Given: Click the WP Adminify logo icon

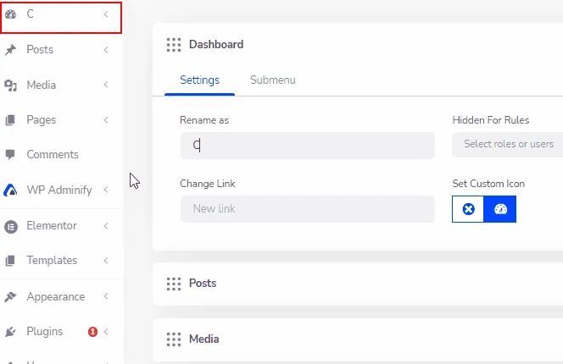Looking at the screenshot, I should (10, 190).
